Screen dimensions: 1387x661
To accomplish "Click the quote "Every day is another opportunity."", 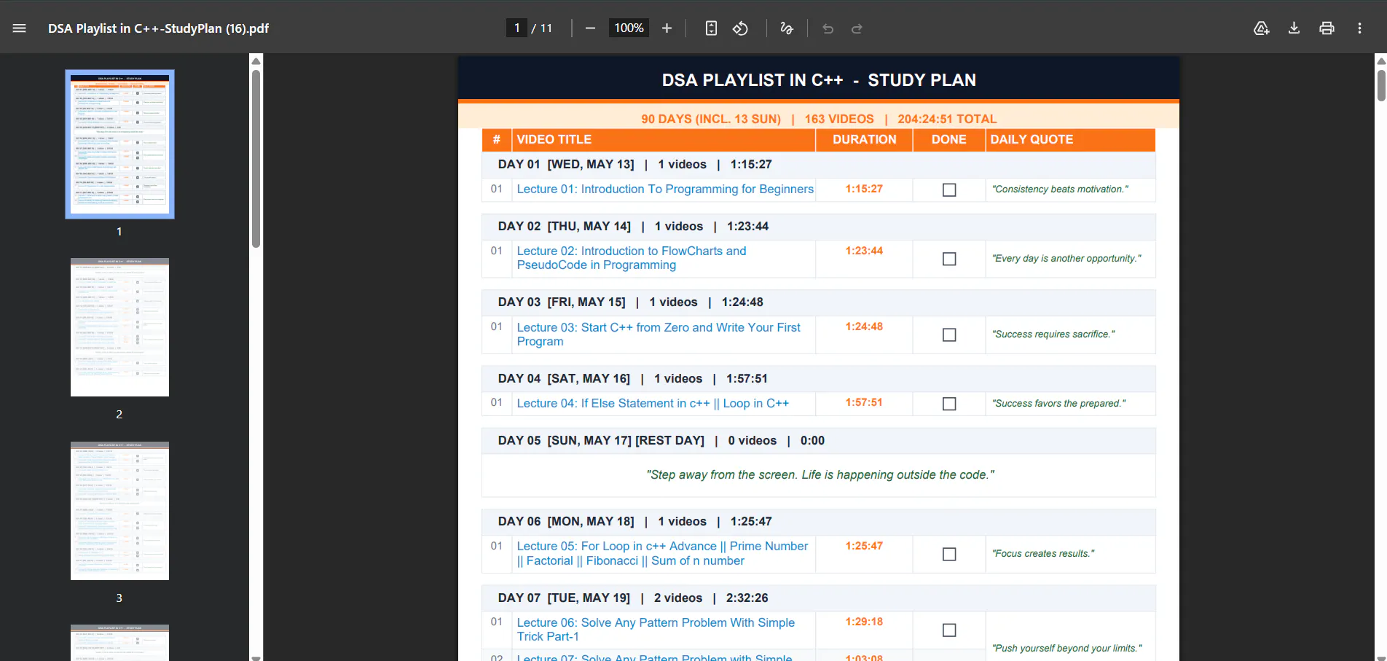I will 1066,258.
